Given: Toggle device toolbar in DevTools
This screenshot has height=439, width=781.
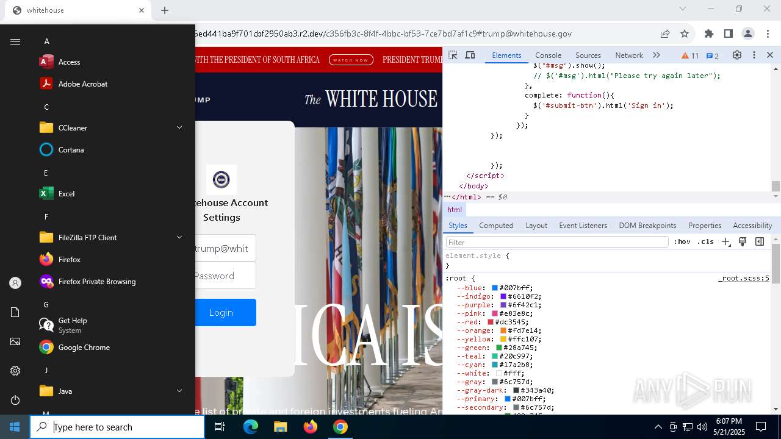Looking at the screenshot, I should click(470, 55).
